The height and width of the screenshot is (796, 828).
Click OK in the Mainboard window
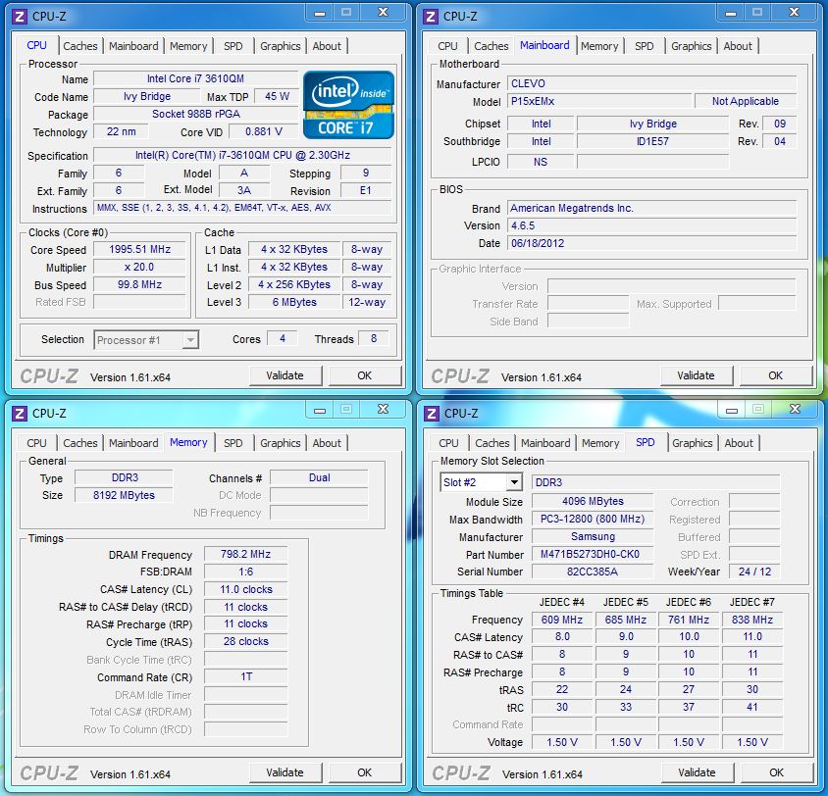775,375
